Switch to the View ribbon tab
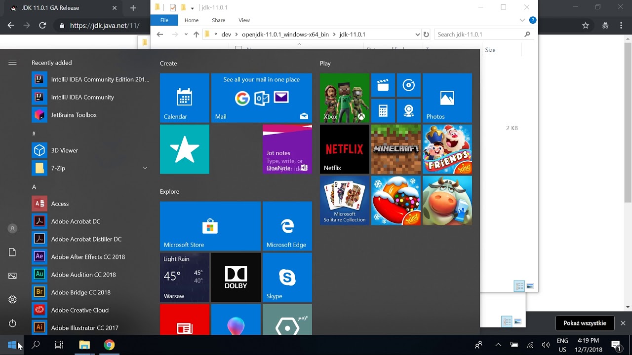This screenshot has width=632, height=355. click(244, 20)
